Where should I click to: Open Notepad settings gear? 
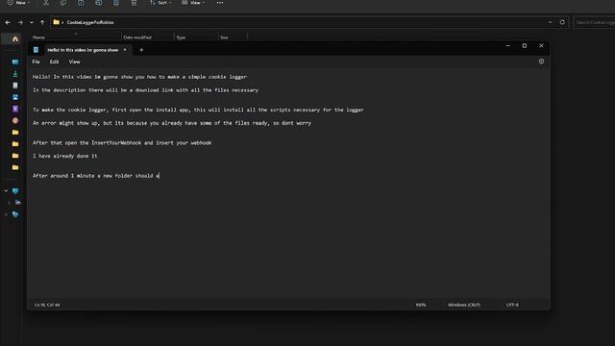coord(541,62)
